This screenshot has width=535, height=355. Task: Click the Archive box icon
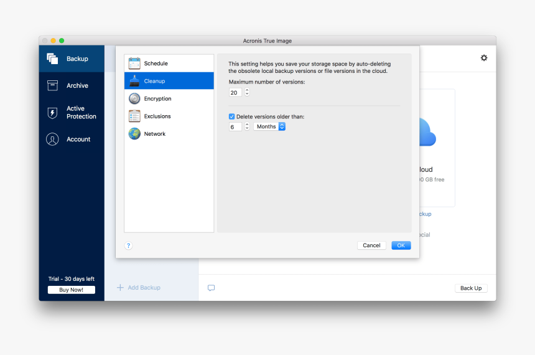coord(52,85)
